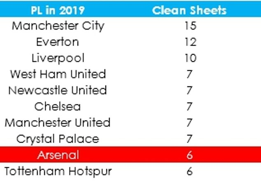Screen dimensions: 261x194
Task: Select the Crystal Palace cell
Action: (x=58, y=139)
